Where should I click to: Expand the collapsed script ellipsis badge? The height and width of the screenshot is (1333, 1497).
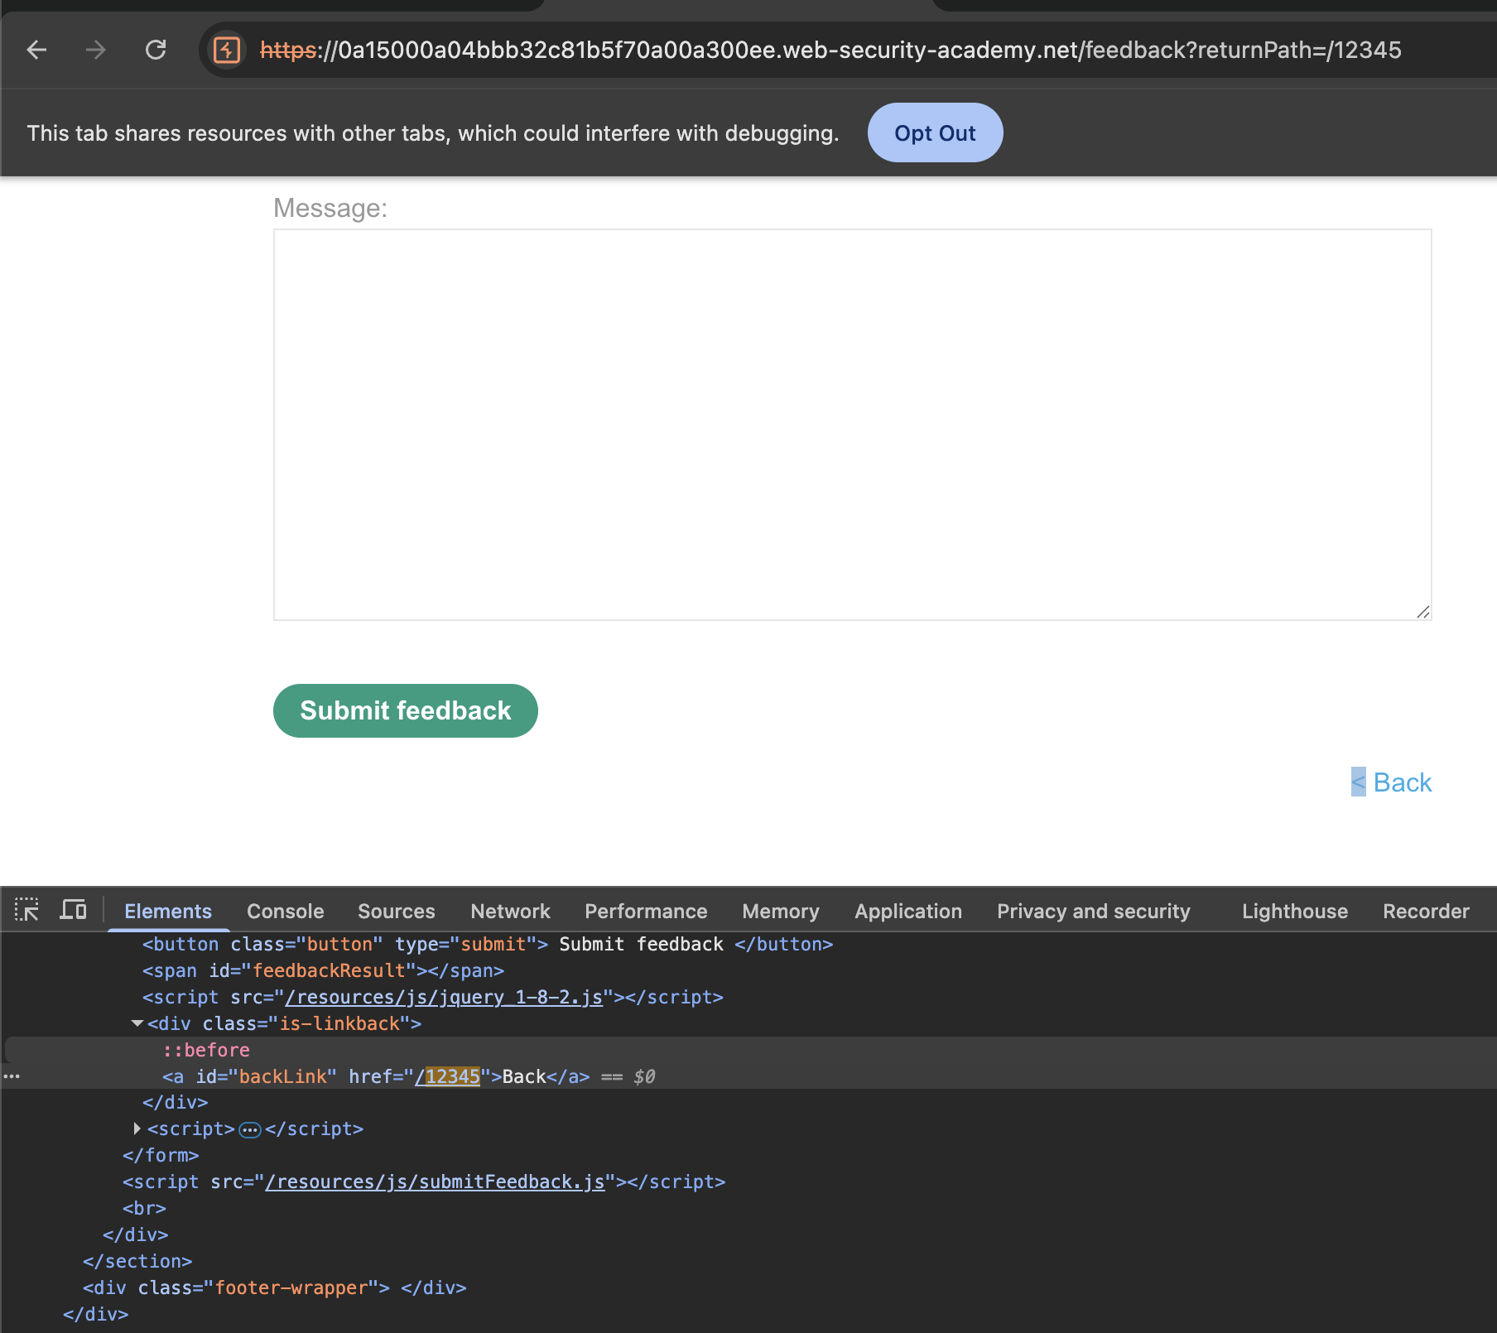tap(250, 1129)
